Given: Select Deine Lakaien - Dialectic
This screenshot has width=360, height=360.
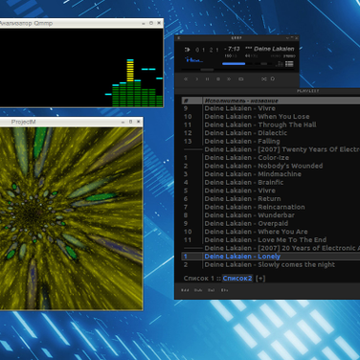Looking at the screenshot, I should (x=271, y=133).
